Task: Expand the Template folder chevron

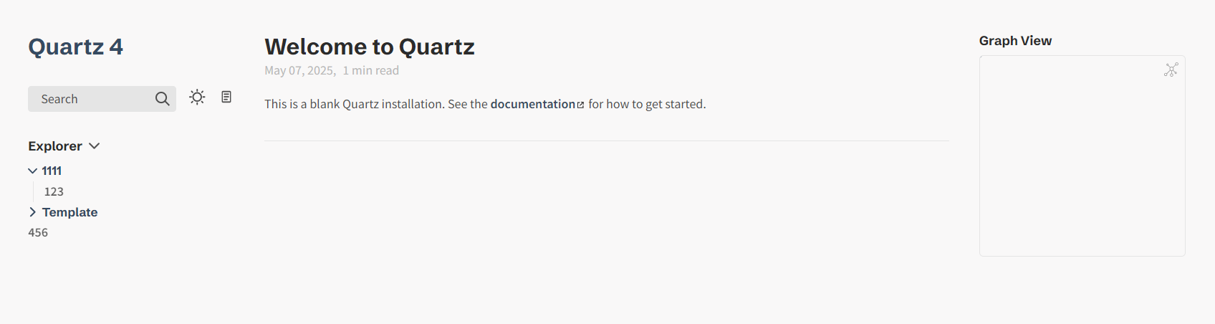Action: (32, 212)
